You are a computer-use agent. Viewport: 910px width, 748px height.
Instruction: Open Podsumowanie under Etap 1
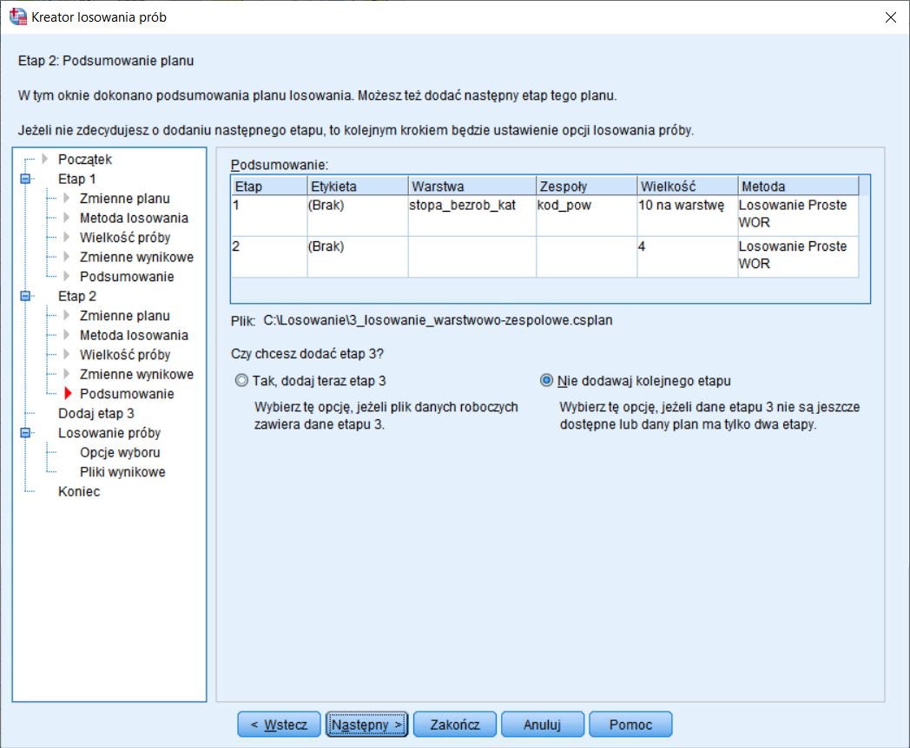[x=127, y=277]
